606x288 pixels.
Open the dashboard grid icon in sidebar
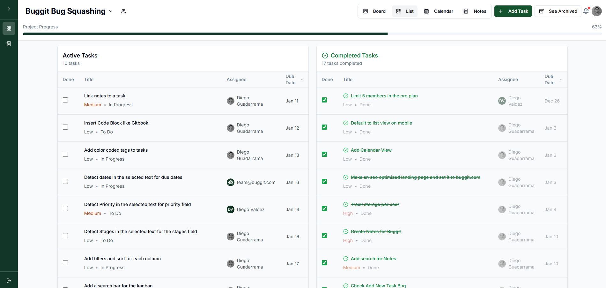tap(9, 28)
